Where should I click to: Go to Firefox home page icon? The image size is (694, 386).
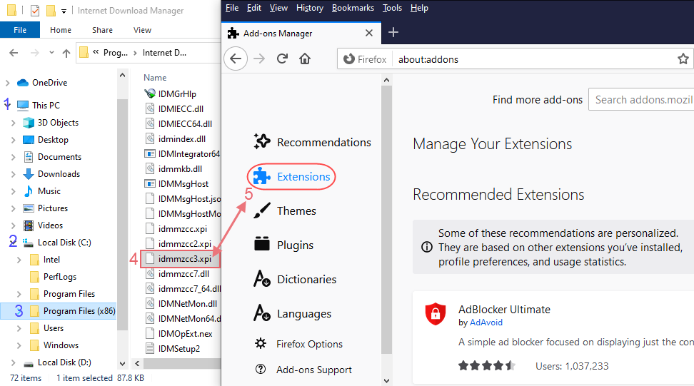click(305, 59)
